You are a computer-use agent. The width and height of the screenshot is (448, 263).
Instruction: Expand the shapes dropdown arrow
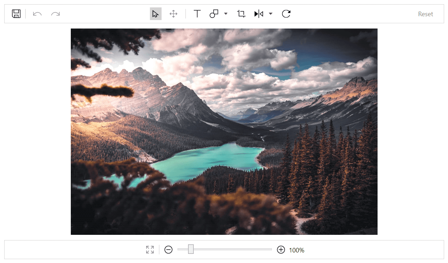click(x=226, y=14)
